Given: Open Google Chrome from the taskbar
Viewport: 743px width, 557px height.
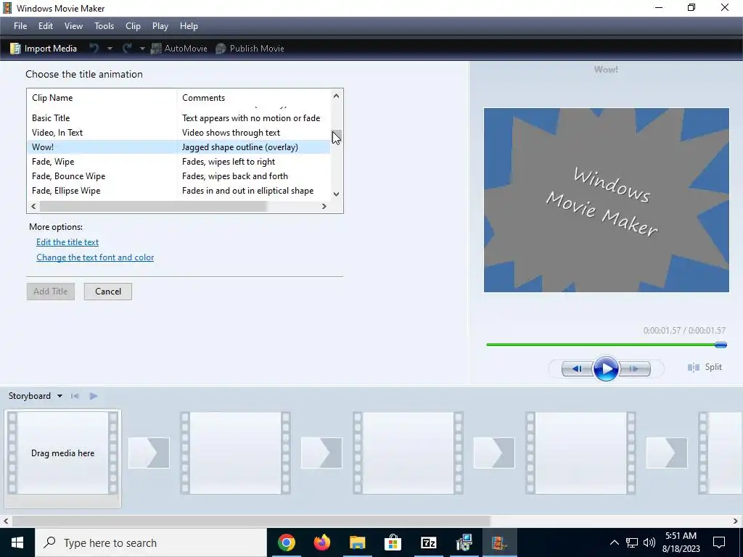Looking at the screenshot, I should click(x=286, y=542).
